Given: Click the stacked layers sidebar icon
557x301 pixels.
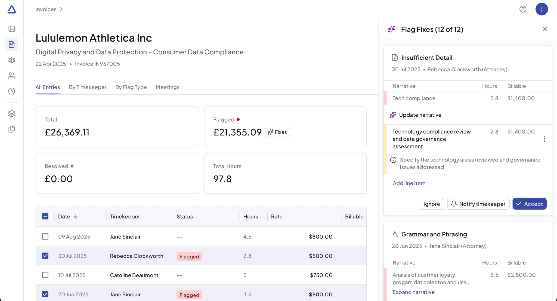Looking at the screenshot, I should point(12,114).
